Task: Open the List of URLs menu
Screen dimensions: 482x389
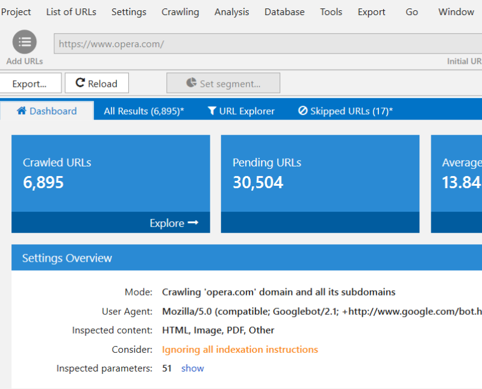Action: point(71,12)
